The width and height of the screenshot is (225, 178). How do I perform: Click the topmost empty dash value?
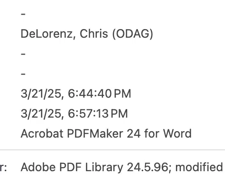[23, 15]
